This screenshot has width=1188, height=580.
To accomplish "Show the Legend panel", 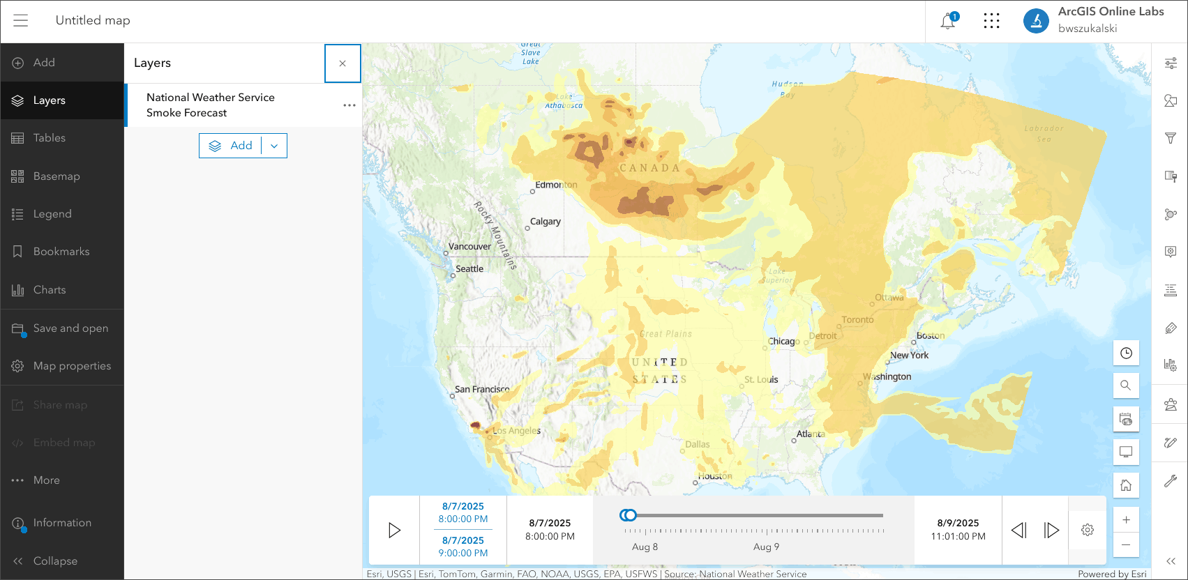I will [62, 214].
